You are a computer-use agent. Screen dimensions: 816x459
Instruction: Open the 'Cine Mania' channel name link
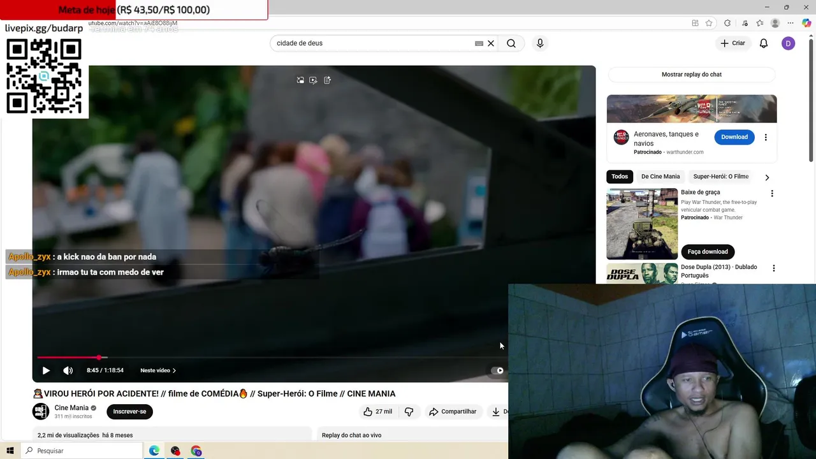point(71,408)
